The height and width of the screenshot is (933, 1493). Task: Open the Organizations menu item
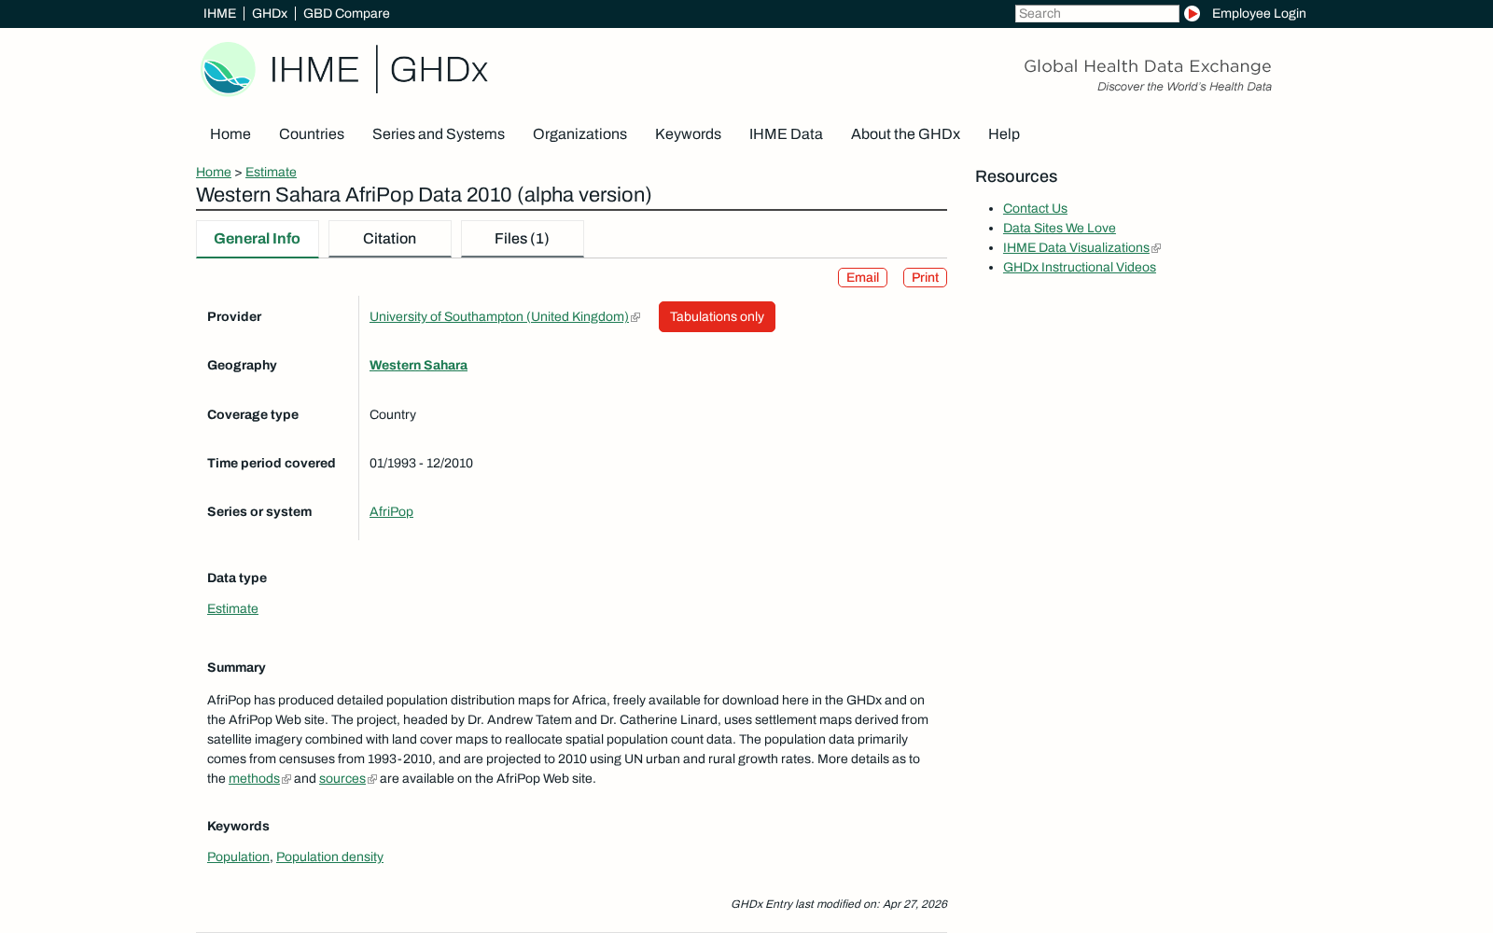click(x=579, y=133)
